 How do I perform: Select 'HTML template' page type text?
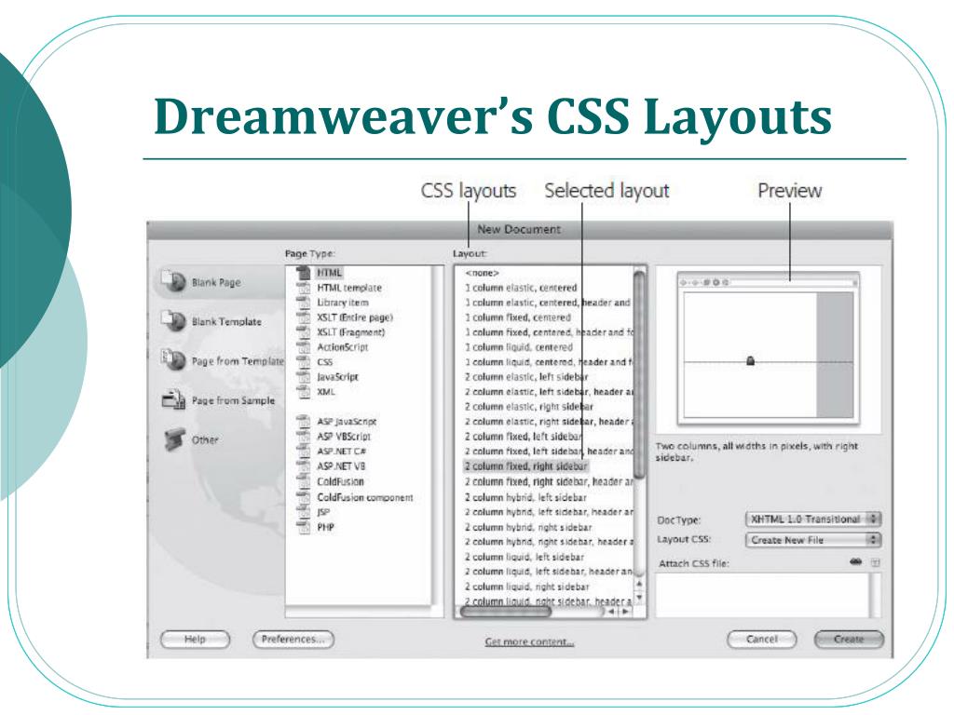click(x=349, y=288)
